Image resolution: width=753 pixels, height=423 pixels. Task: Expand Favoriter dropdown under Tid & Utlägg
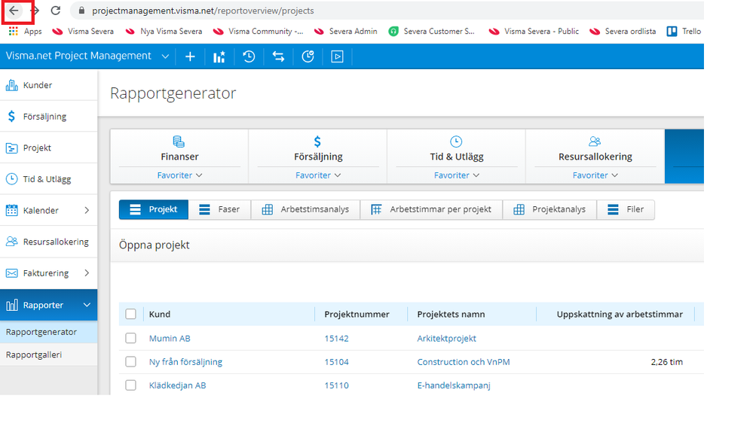pos(456,175)
